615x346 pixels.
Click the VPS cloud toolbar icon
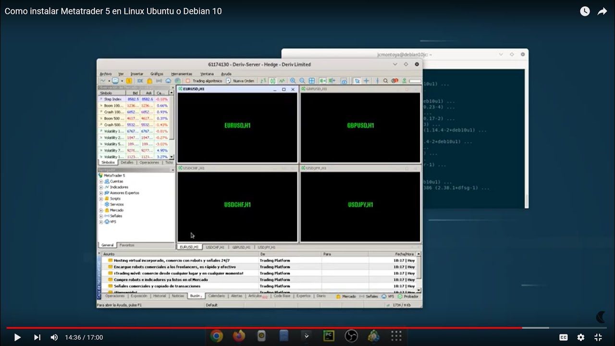[x=168, y=81]
